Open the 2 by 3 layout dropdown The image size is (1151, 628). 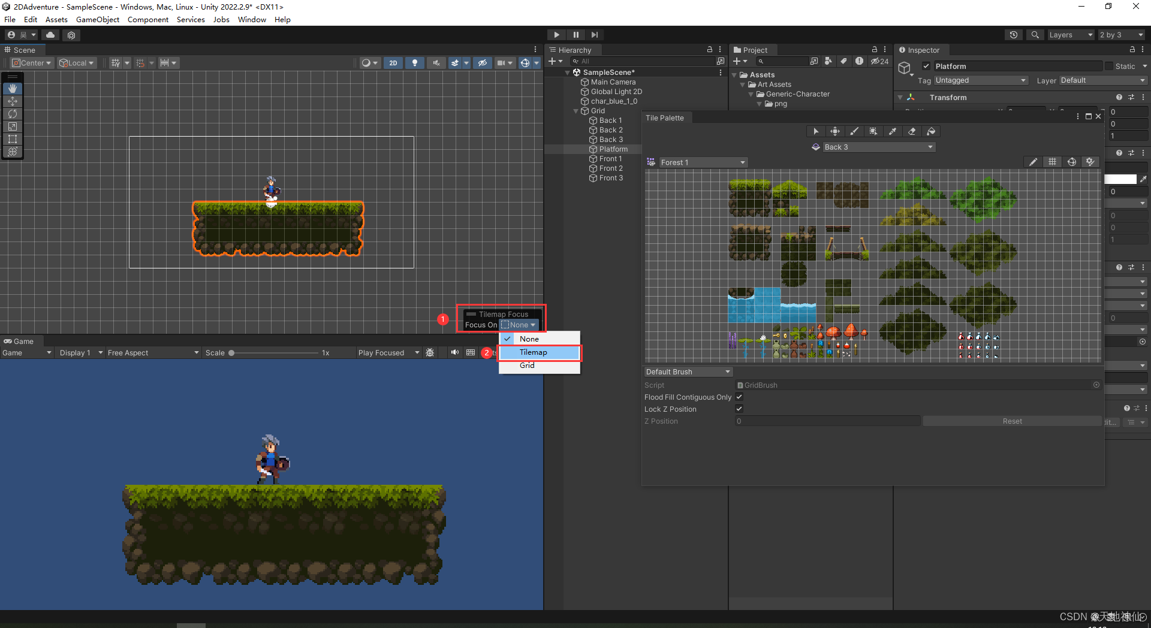pyautogui.click(x=1122, y=35)
